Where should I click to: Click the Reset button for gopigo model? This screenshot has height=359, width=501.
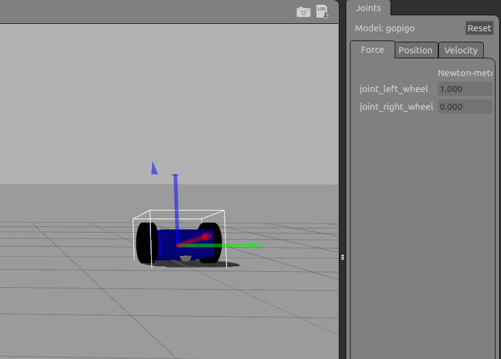(479, 28)
